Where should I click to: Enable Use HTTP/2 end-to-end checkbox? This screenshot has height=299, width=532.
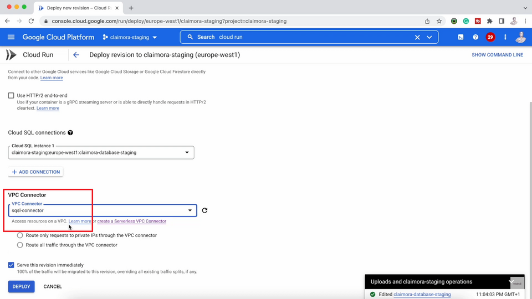[11, 96]
